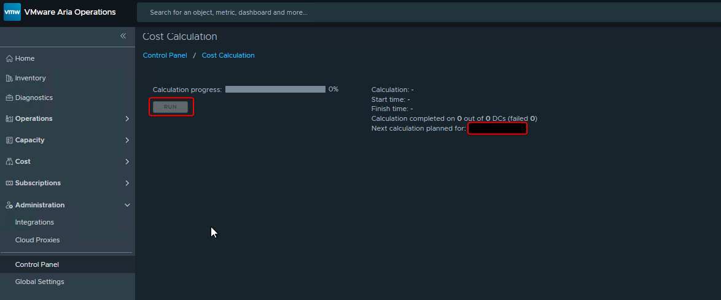Click the Subscriptions icon in sidebar

tap(9, 183)
